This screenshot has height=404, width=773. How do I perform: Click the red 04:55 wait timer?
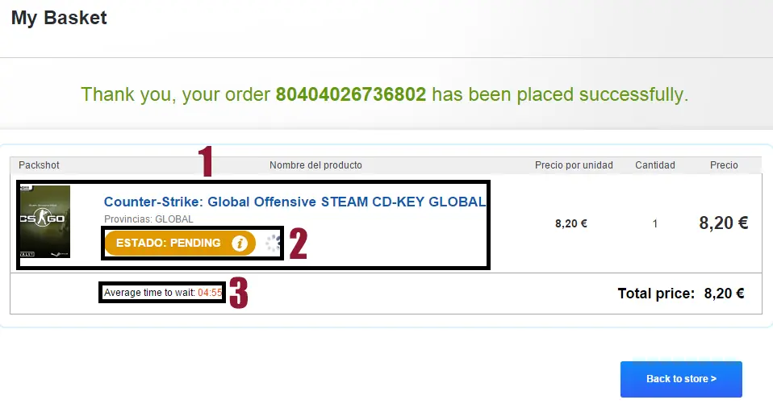[211, 292]
